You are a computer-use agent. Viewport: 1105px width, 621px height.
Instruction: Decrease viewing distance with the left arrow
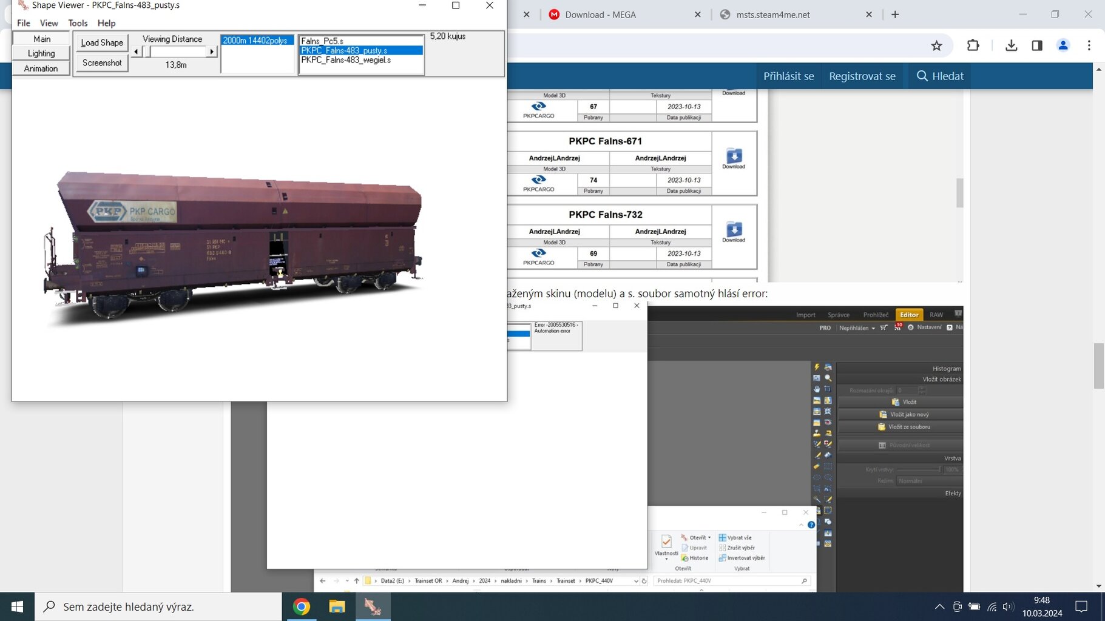pyautogui.click(x=136, y=52)
